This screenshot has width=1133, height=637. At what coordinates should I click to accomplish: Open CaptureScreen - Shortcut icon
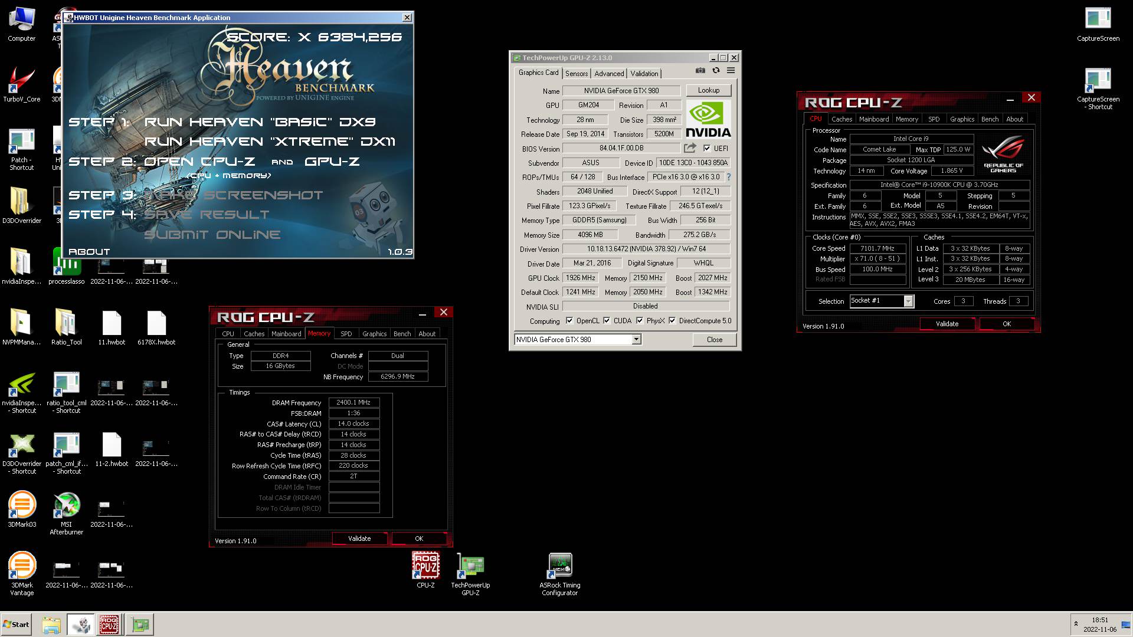click(1098, 88)
